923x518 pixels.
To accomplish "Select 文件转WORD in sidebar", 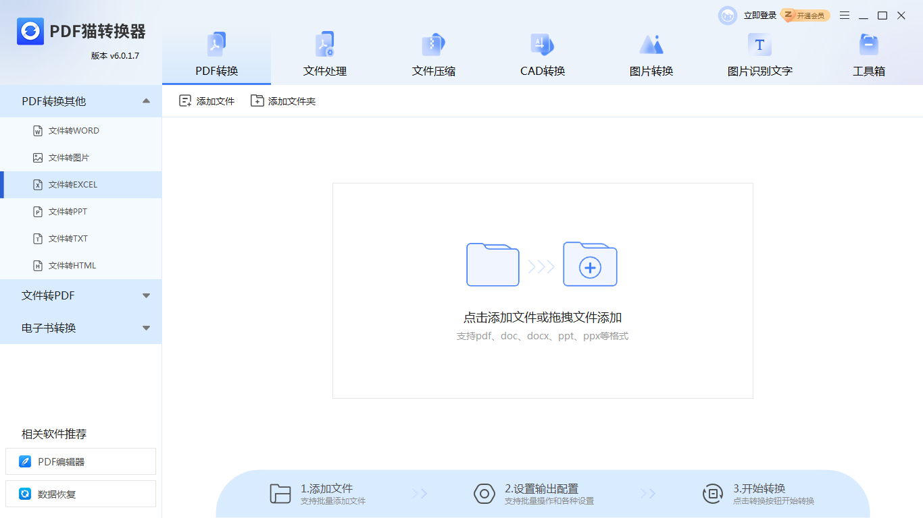I will coord(74,131).
